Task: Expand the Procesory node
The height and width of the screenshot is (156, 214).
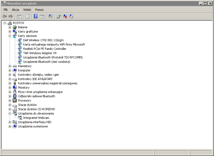Action: [10, 100]
